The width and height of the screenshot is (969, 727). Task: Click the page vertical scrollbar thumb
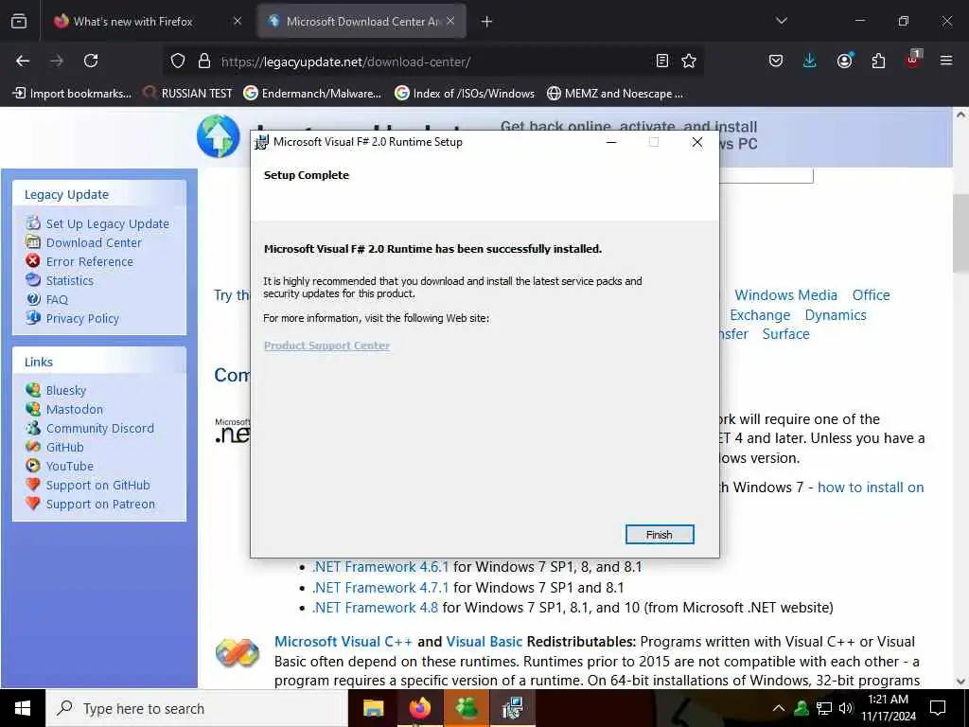(960, 234)
